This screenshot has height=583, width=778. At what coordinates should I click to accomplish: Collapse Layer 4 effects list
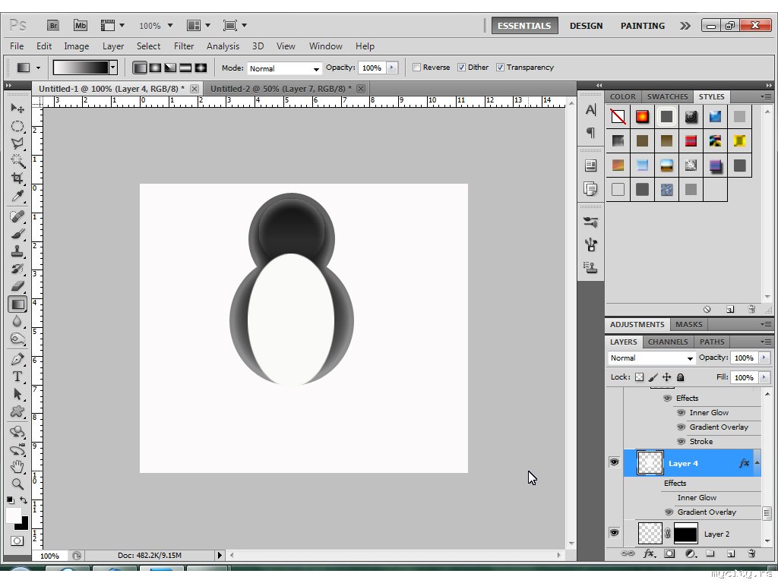[x=756, y=463]
